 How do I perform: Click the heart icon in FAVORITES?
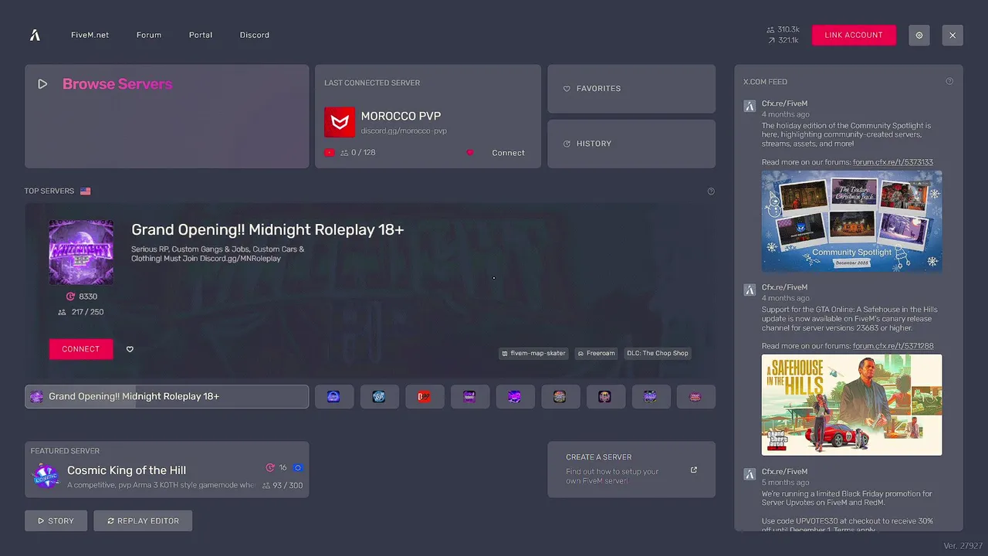[567, 89]
